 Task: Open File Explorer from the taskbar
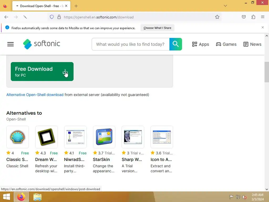(37, 197)
